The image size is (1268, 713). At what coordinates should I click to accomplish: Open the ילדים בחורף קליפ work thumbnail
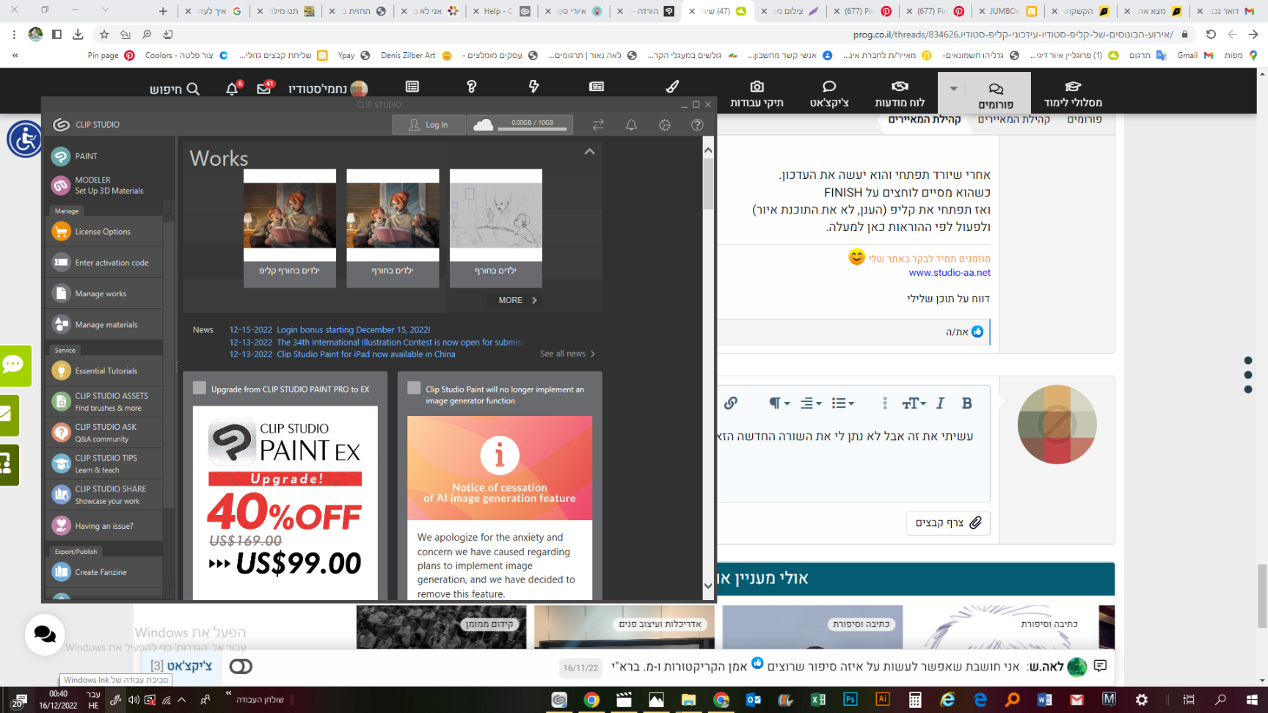(290, 228)
